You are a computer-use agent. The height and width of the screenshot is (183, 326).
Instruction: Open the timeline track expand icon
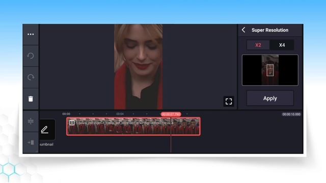point(31,121)
